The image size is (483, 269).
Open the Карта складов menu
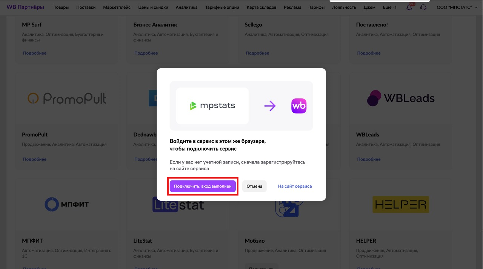tap(261, 7)
